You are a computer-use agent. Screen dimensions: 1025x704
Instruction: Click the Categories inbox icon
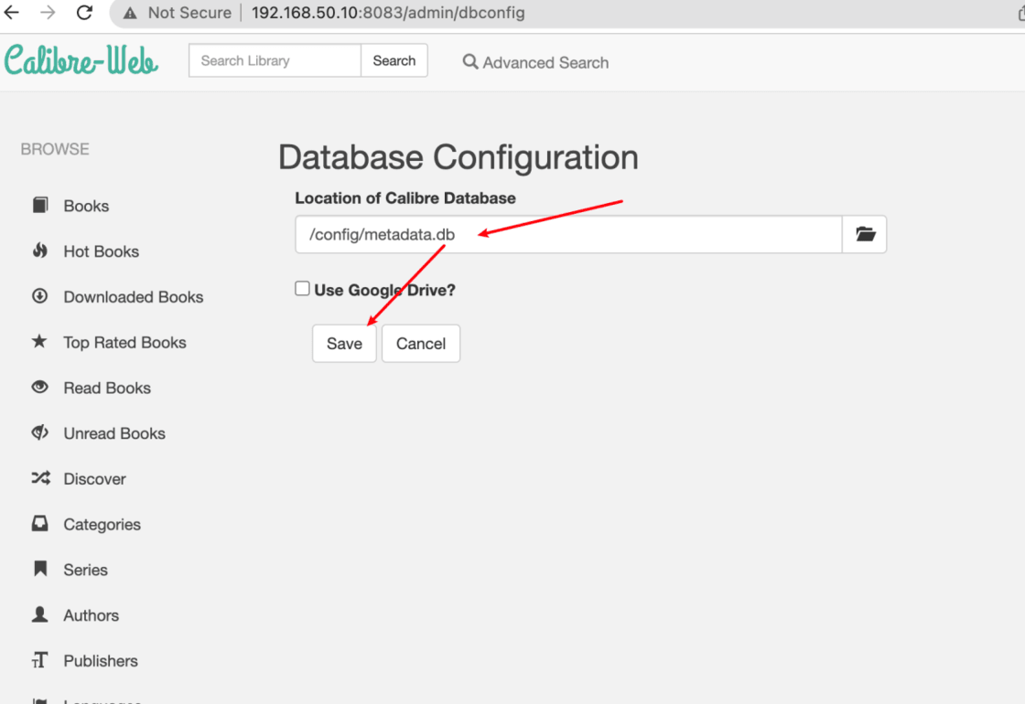[40, 524]
